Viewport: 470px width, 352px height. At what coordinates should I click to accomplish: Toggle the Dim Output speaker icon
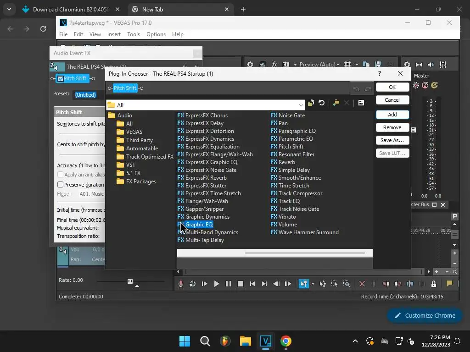tap(431, 65)
